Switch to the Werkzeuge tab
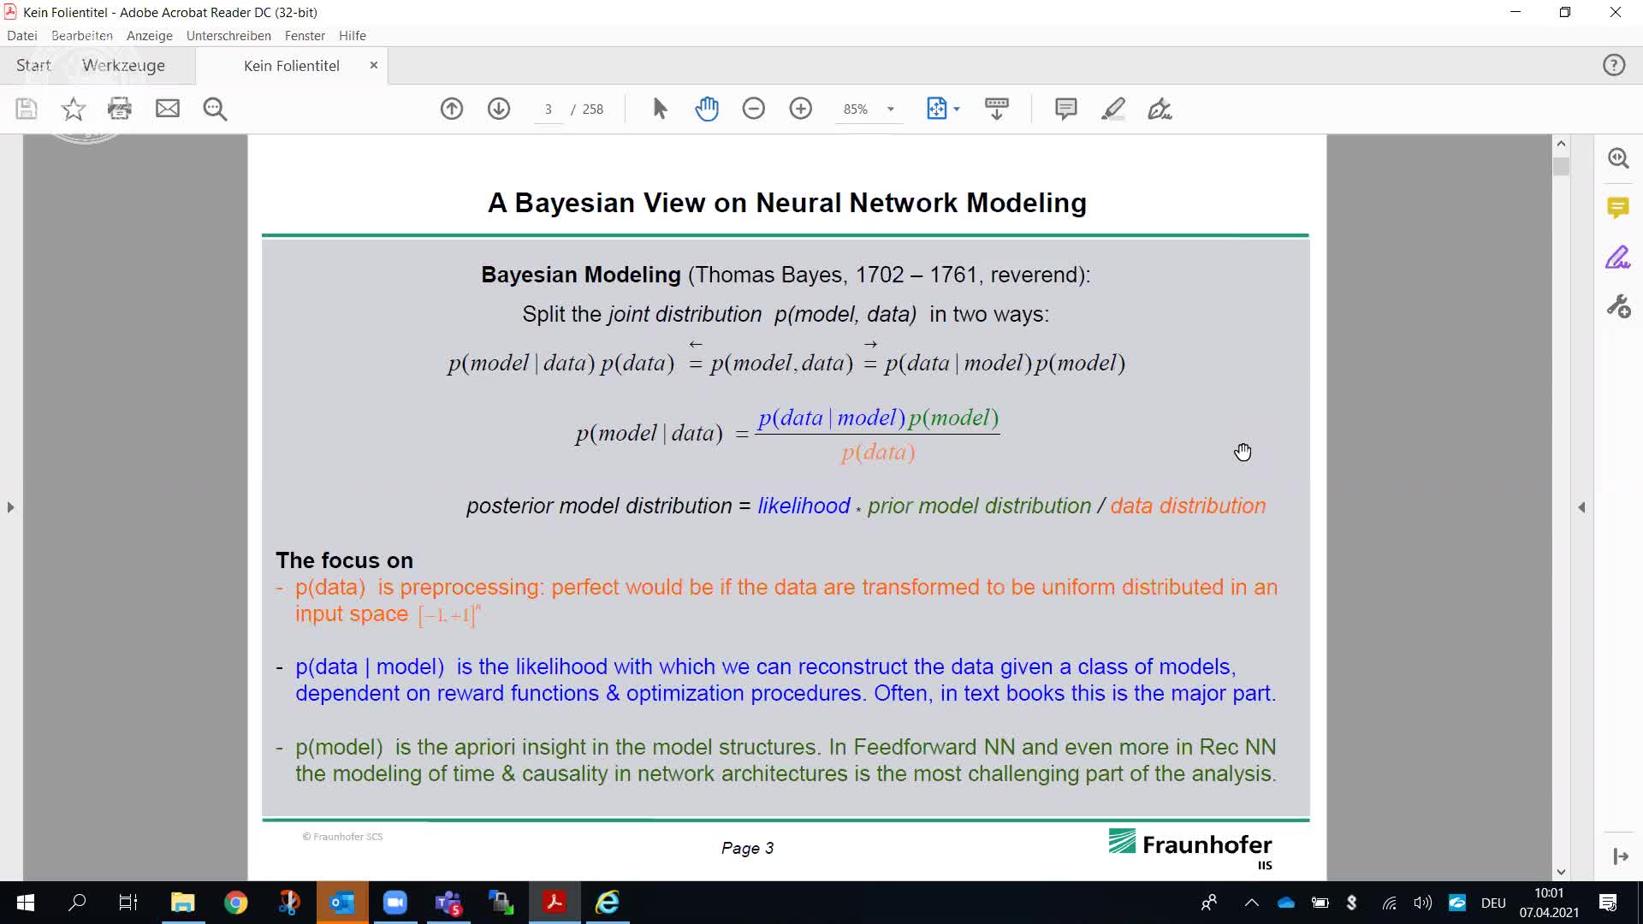1643x924 pixels. pos(123,66)
